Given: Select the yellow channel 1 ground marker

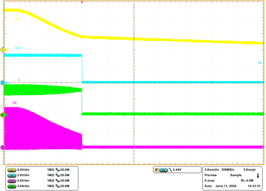Looking at the screenshot, I should click(x=3, y=50).
